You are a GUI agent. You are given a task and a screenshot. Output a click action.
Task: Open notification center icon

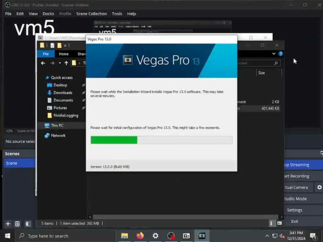click(313, 236)
